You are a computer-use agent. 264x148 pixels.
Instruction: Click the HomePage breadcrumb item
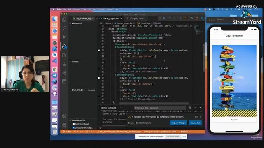point(144,23)
